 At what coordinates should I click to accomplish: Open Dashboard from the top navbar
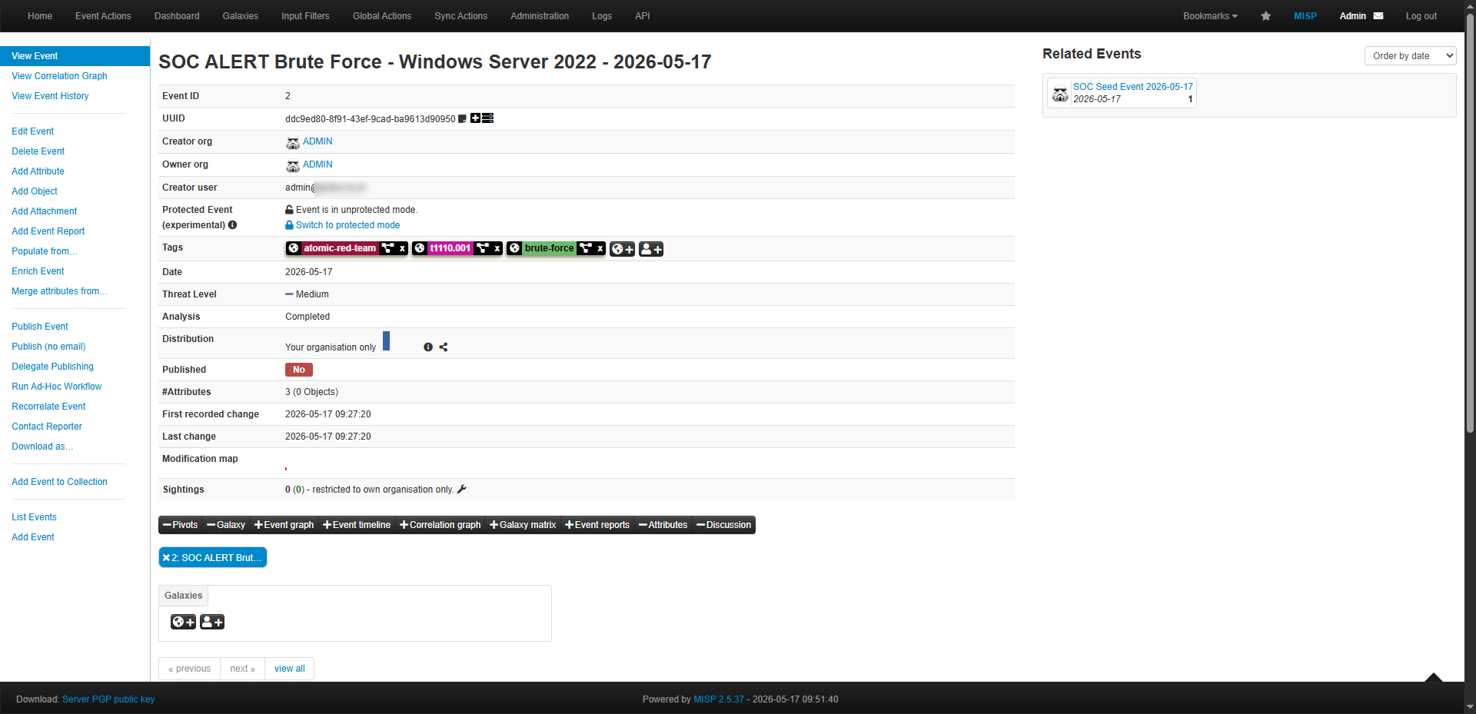tap(177, 16)
